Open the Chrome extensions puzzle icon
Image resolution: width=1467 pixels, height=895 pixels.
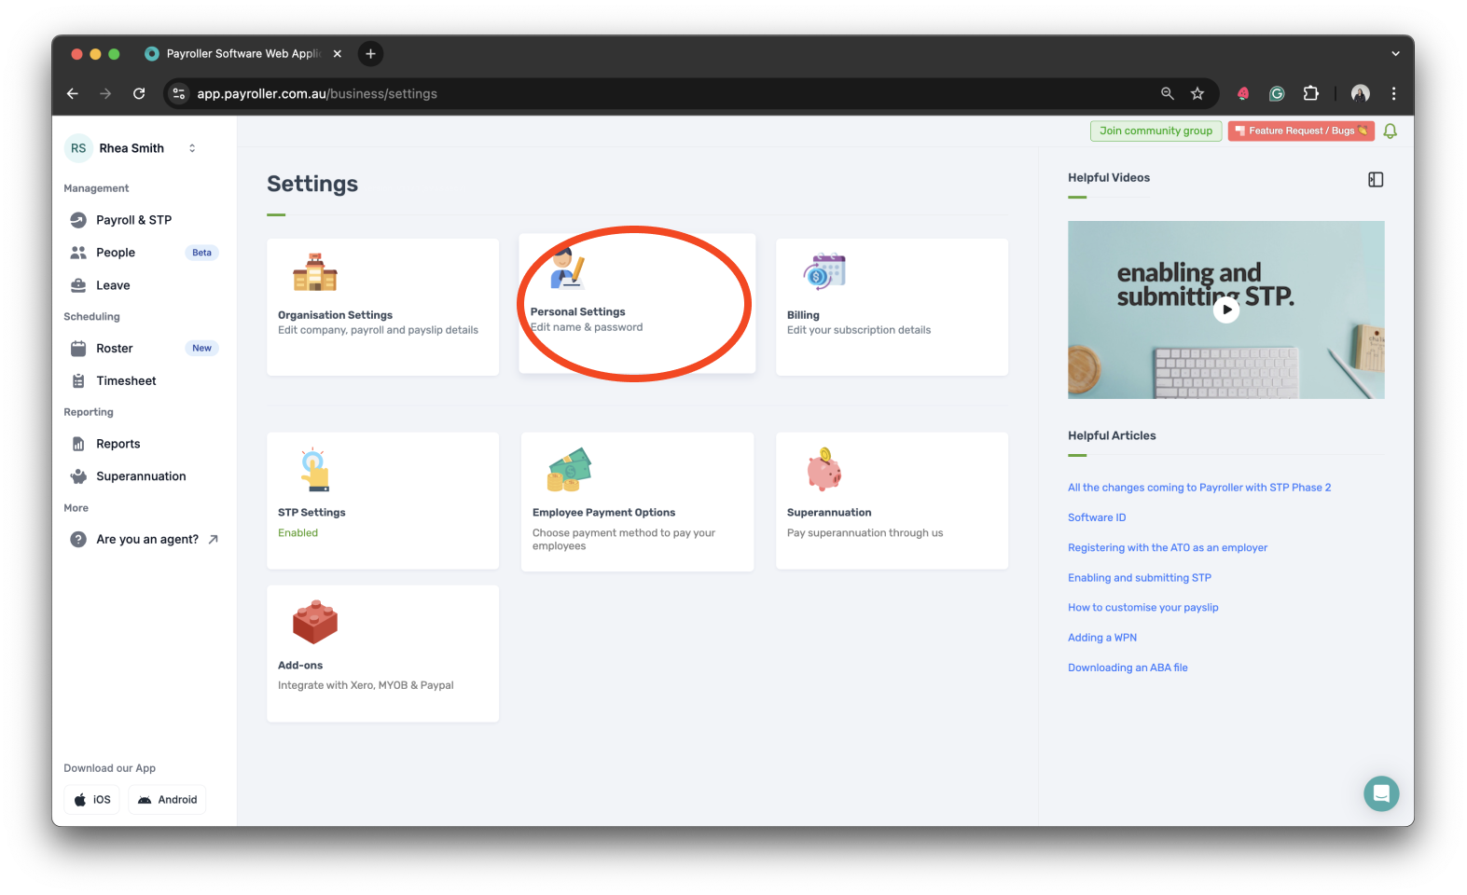click(x=1310, y=93)
